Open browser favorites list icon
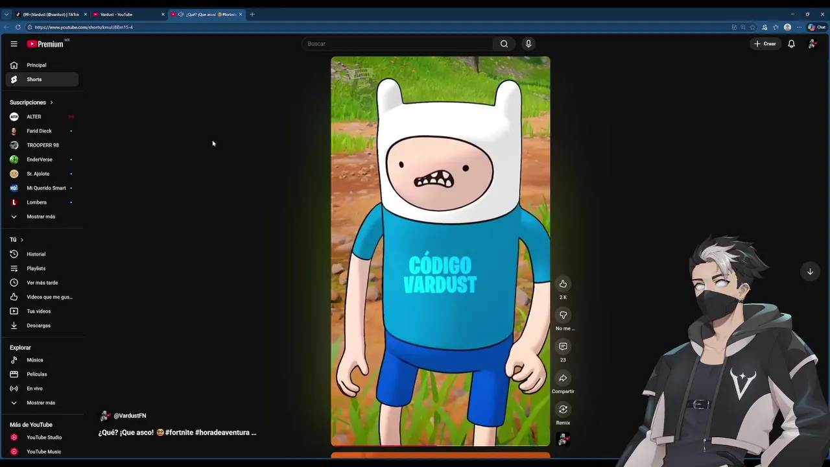Viewport: 830px width, 467px height. pos(776,27)
